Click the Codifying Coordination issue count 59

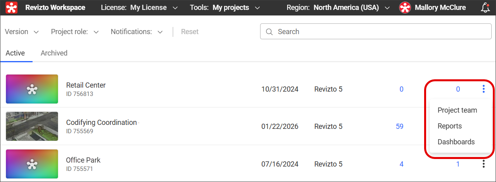click(x=400, y=126)
